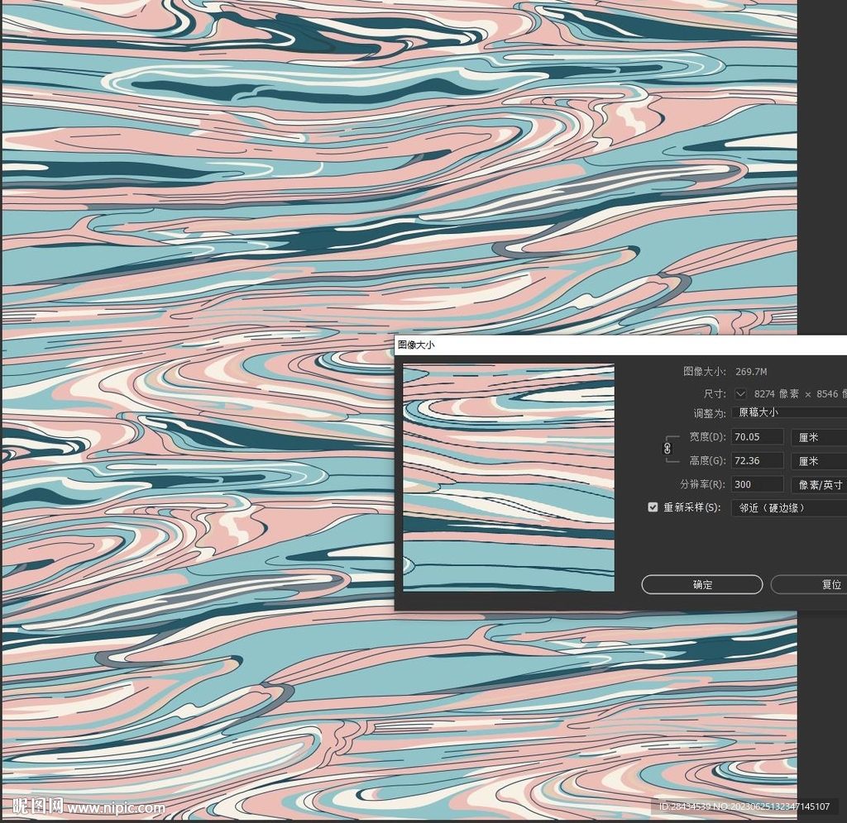Click the 宽度 input field showing 70.05
The height and width of the screenshot is (823, 847).
758,436
